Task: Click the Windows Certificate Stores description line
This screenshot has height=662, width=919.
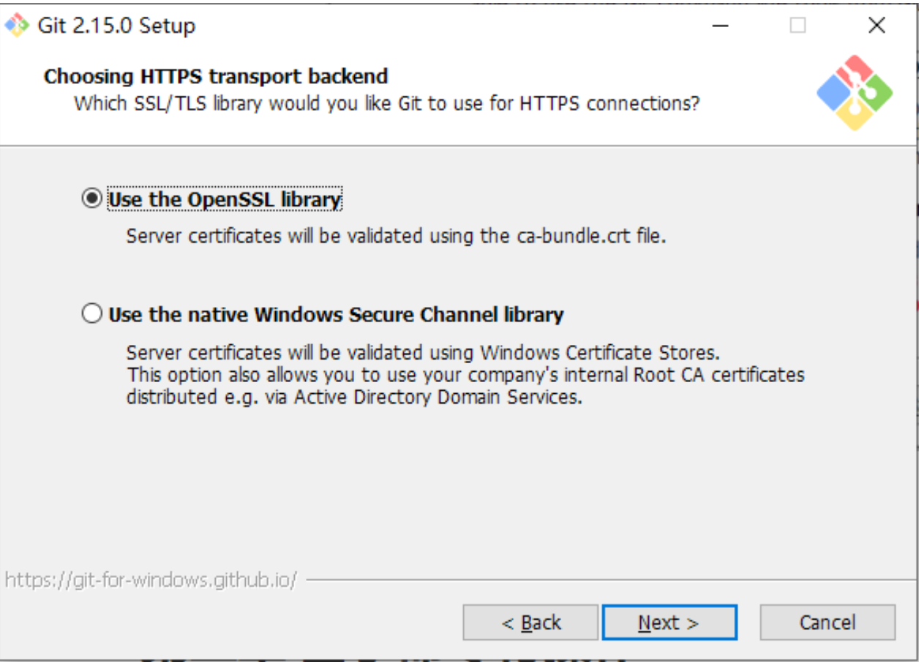Action: point(423,352)
